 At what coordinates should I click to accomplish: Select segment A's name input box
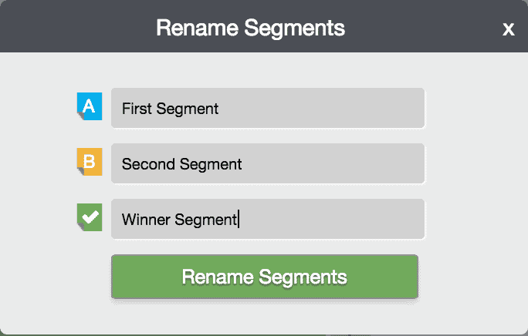click(x=267, y=108)
